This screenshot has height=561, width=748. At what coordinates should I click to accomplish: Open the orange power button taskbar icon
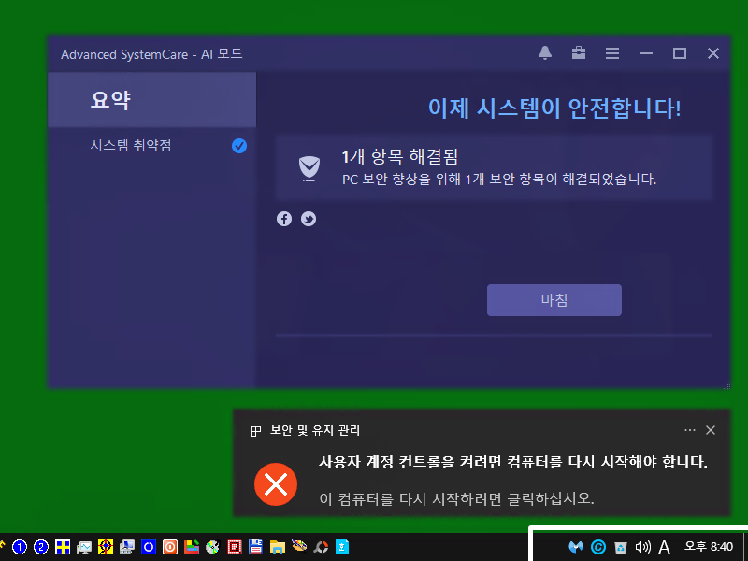[x=170, y=547]
